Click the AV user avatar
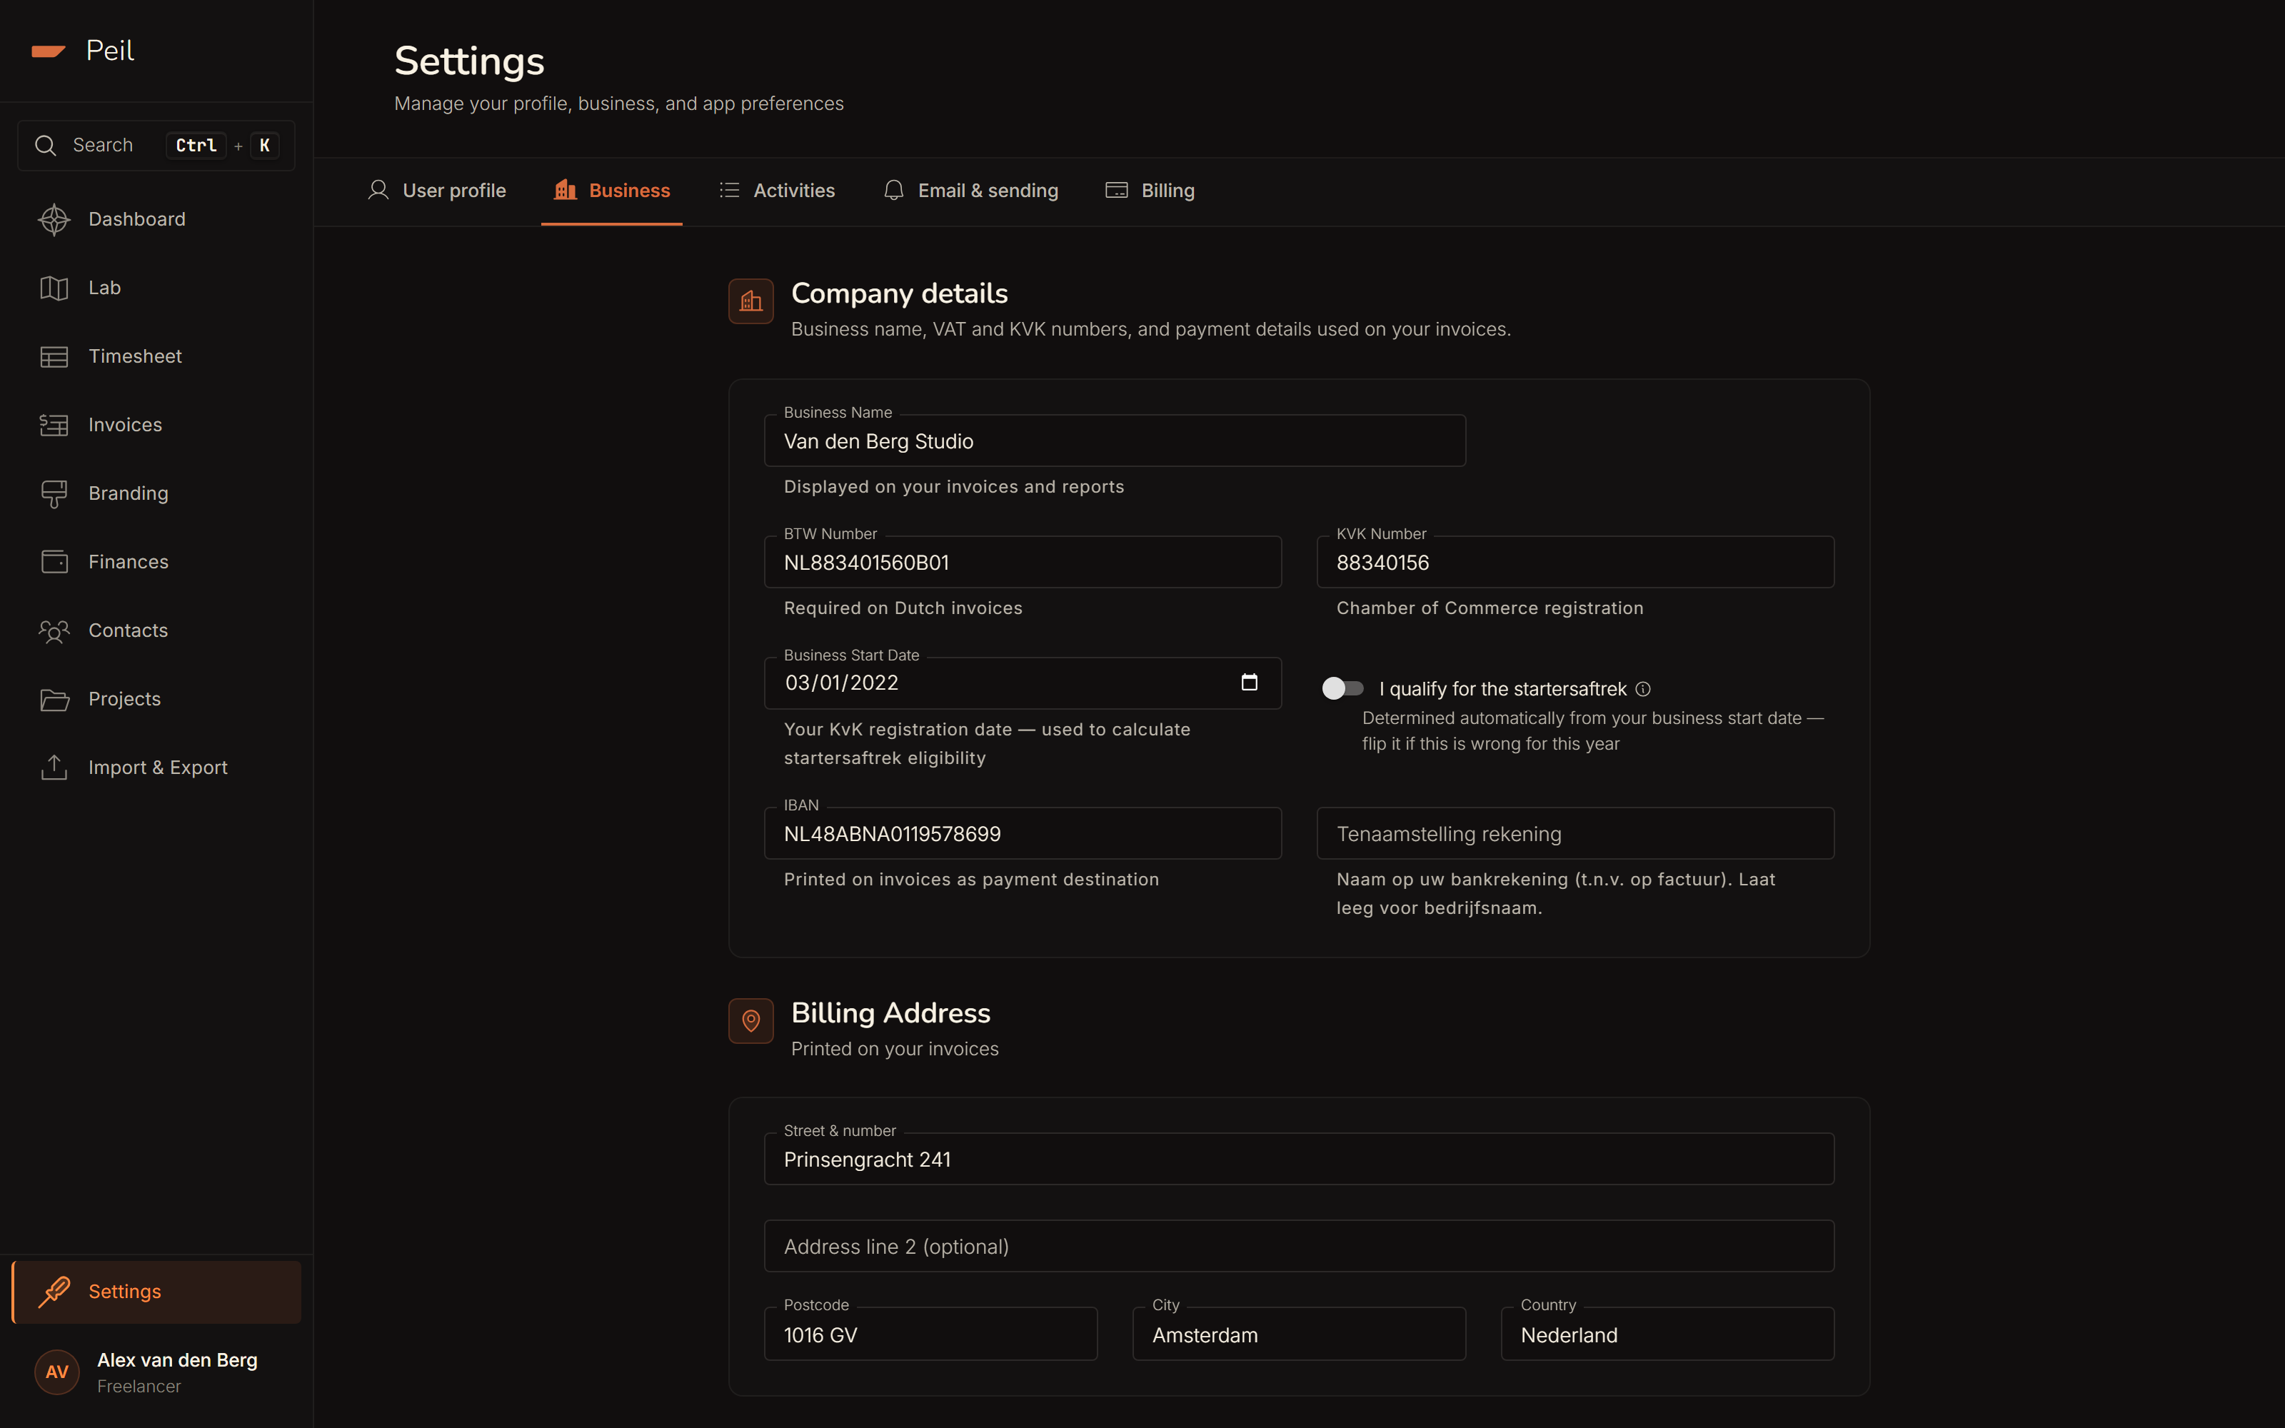Image resolution: width=2285 pixels, height=1428 pixels. click(x=56, y=1372)
